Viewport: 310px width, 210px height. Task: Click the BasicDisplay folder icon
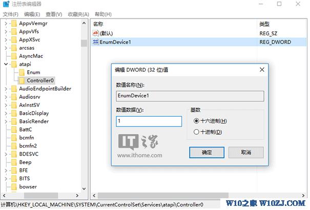point(14,113)
